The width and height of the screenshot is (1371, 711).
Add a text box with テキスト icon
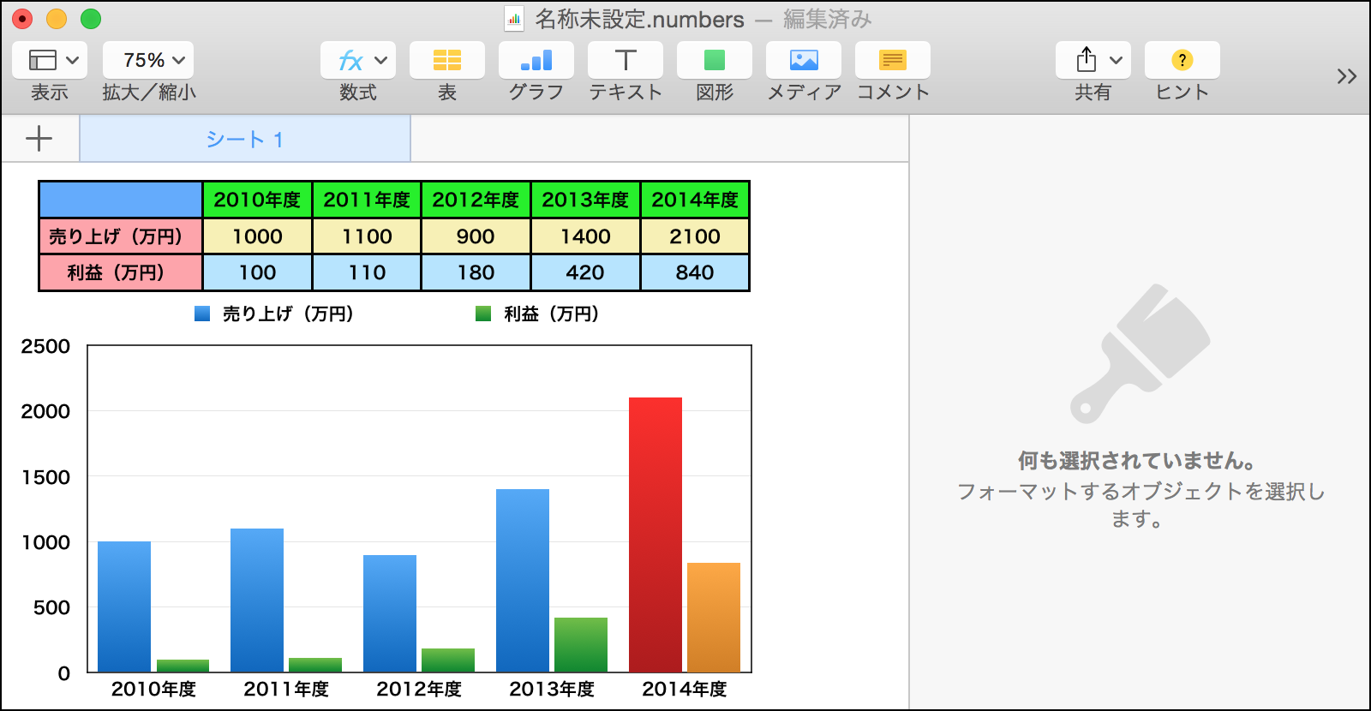coord(626,60)
